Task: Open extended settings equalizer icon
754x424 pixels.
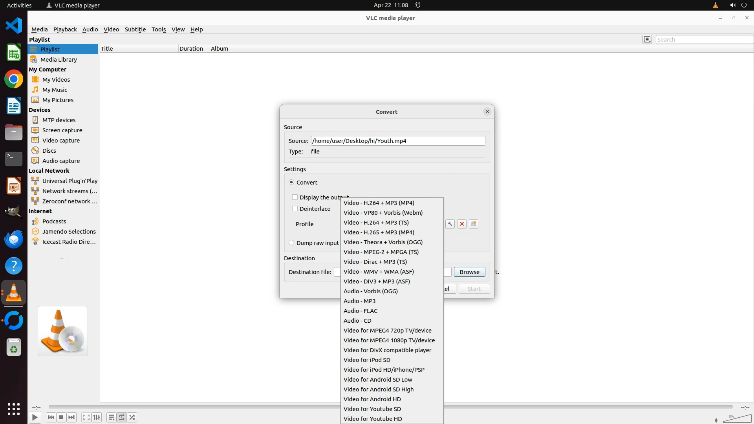Action: click(97, 417)
